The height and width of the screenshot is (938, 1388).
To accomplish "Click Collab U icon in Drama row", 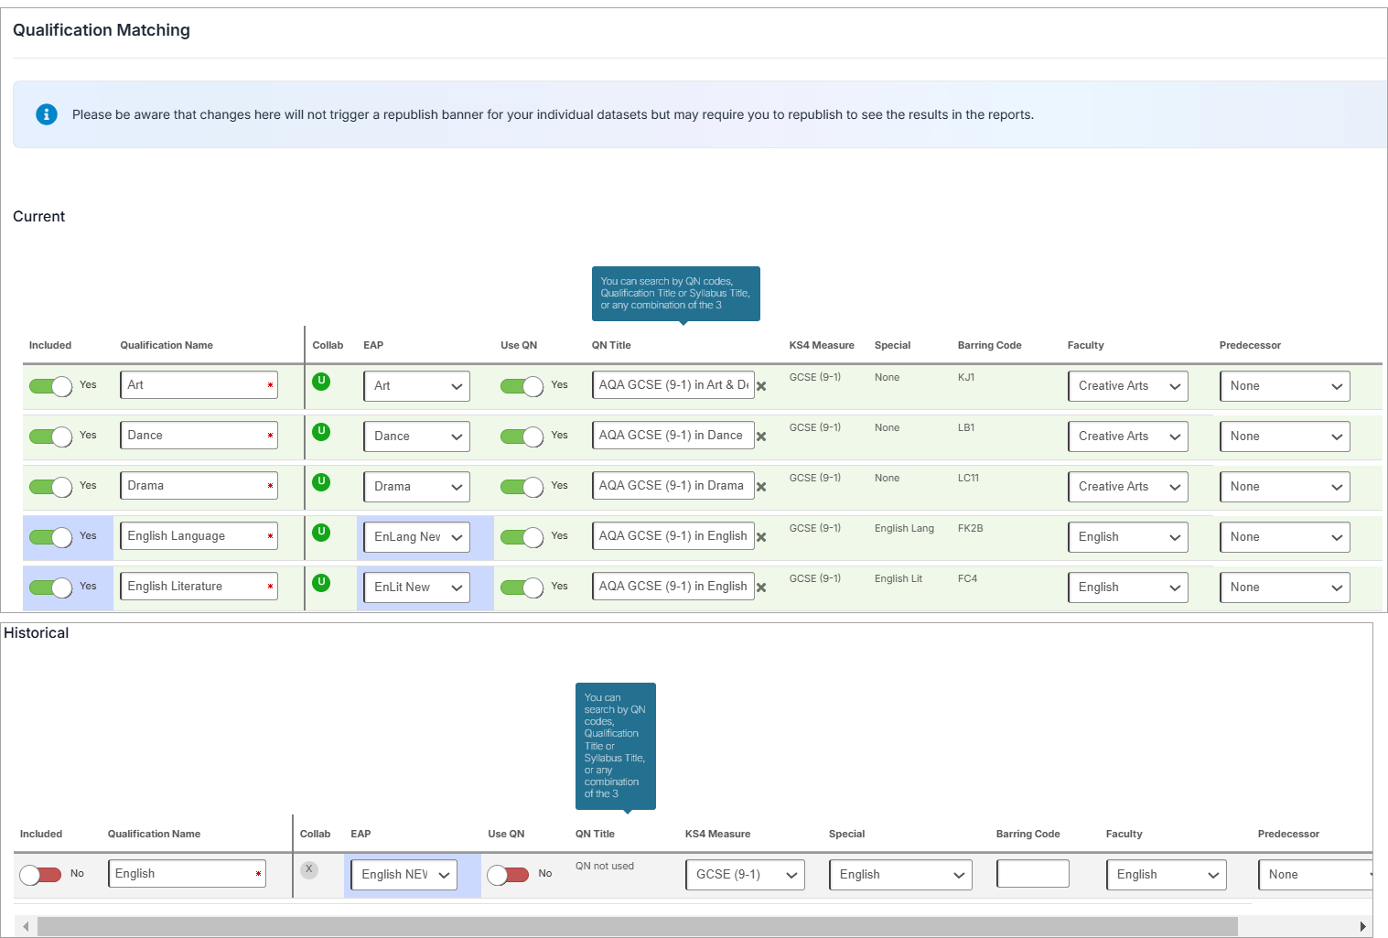I will (321, 482).
